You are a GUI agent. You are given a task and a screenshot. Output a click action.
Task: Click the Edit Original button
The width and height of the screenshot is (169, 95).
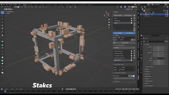128,15
